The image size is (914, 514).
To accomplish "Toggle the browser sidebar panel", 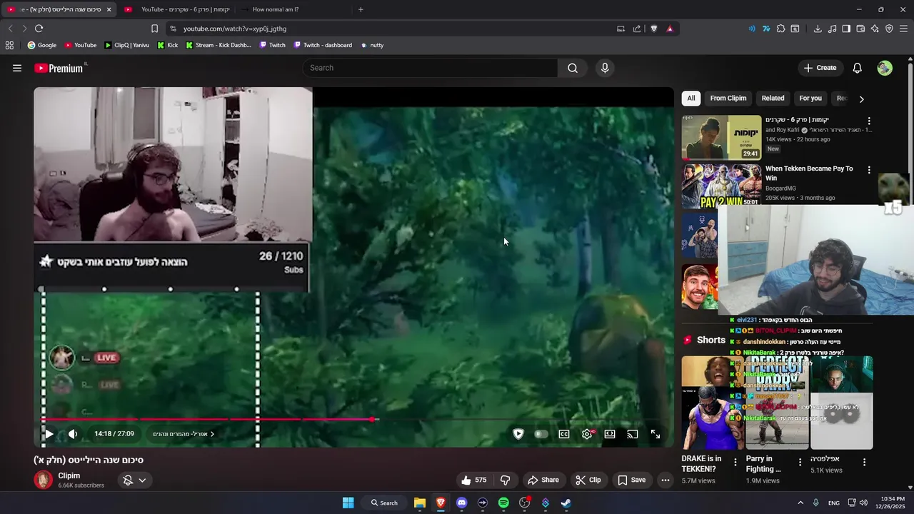I will click(x=846, y=29).
